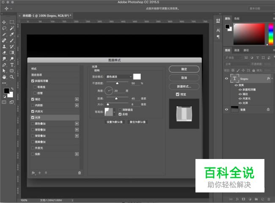Click the 设置为默认值 Make Default button
Screen dimensions: 275x203
tap(115, 122)
